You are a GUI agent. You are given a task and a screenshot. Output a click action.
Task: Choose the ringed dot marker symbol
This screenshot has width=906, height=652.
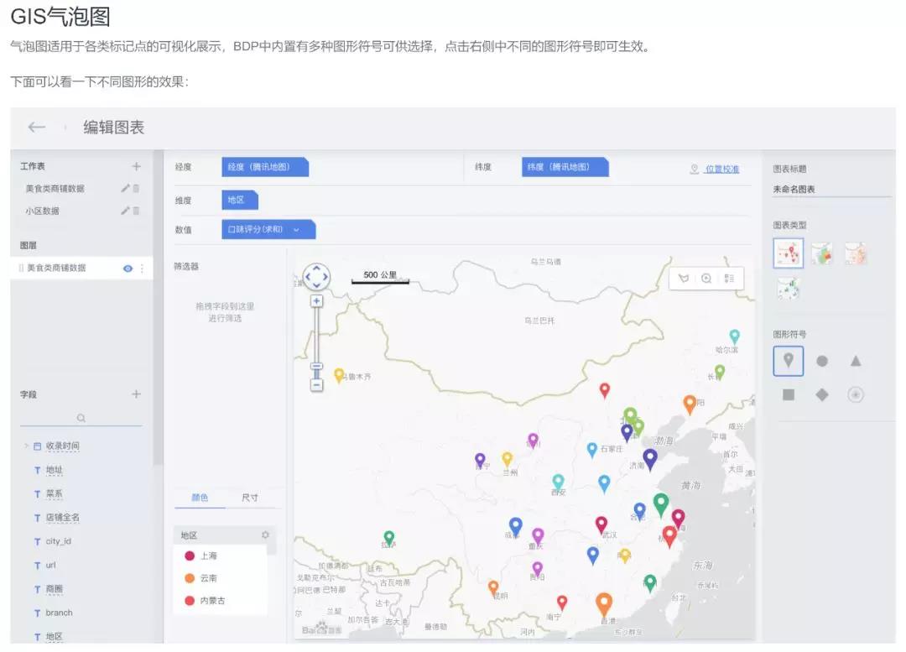click(x=856, y=394)
